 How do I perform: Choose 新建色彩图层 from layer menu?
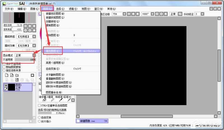(x=71, y=14)
